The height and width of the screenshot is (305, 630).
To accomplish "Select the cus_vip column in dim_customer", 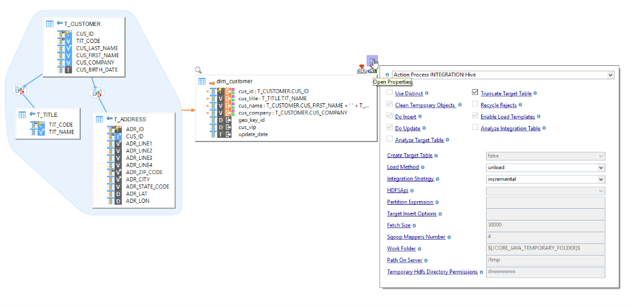I will [x=247, y=127].
